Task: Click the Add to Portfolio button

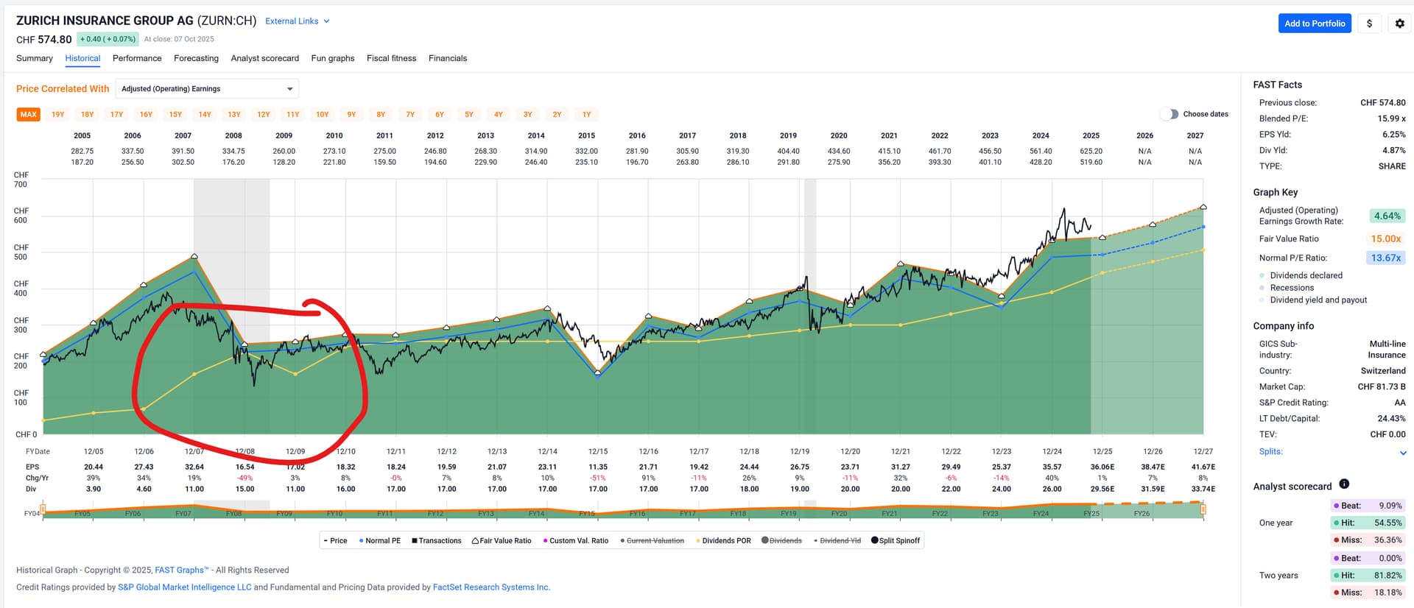Action: tap(1314, 24)
